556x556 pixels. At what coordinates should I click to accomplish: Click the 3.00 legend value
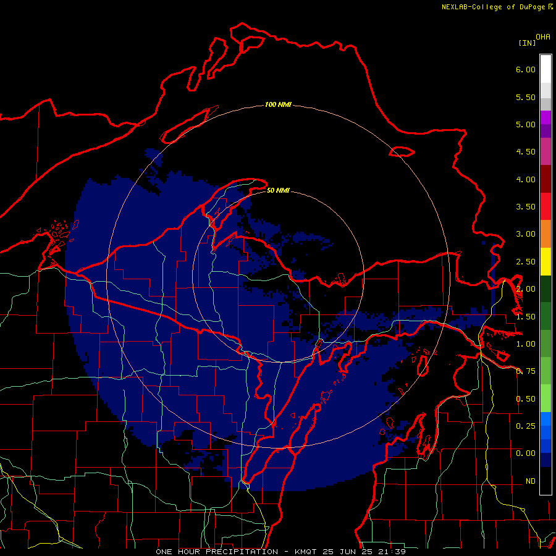(526, 234)
